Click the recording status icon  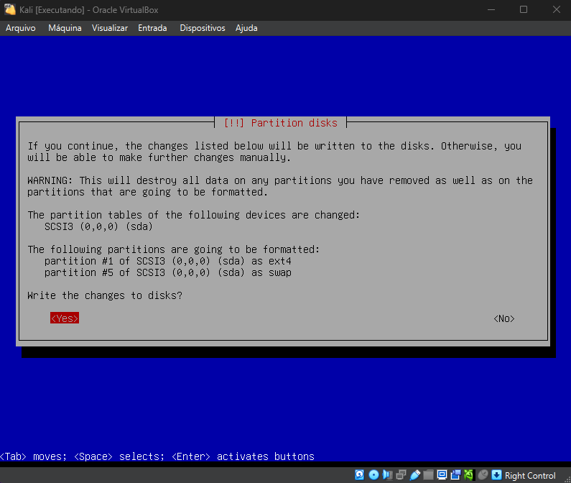tap(455, 475)
